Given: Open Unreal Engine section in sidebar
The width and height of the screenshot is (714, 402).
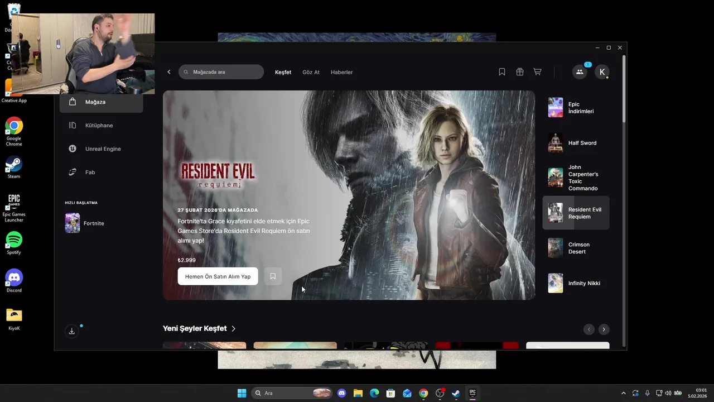Looking at the screenshot, I should click(101, 149).
